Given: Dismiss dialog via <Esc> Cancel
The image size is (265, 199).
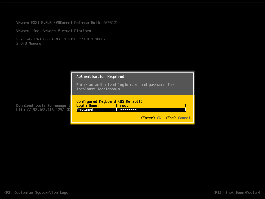Looking at the screenshot, I should 178,118.
